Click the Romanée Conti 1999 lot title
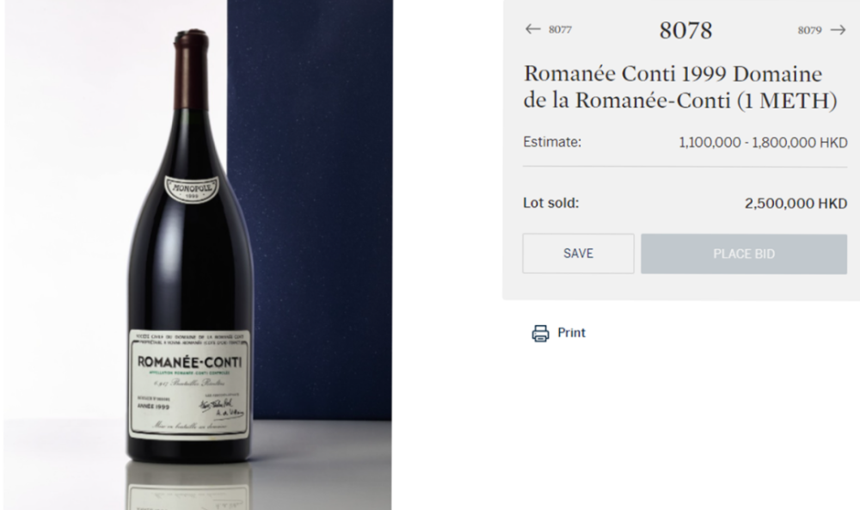860x510 pixels. click(680, 87)
